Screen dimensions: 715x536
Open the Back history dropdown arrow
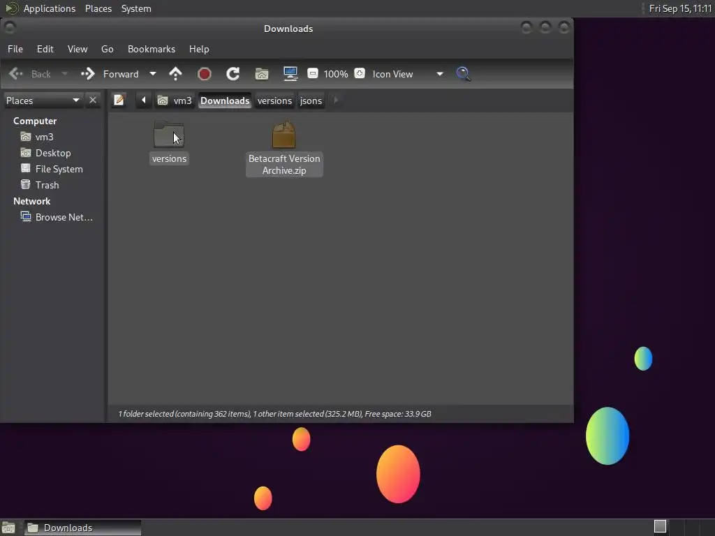pyautogui.click(x=64, y=74)
